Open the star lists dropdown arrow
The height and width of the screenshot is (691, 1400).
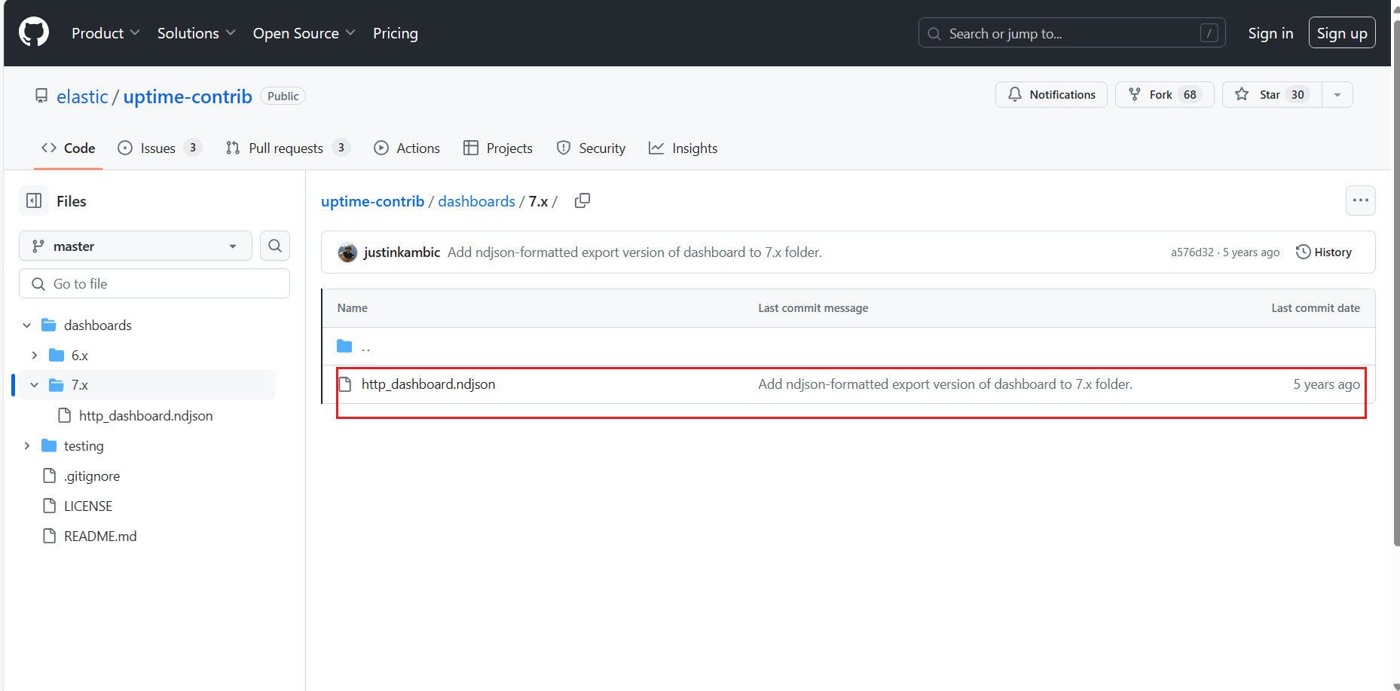coord(1337,94)
